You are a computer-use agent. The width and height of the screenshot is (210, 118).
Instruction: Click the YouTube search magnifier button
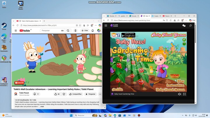click(x=68, y=31)
